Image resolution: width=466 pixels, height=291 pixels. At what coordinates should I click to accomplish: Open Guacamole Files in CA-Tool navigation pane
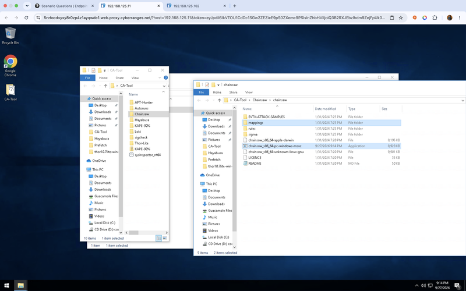106,196
